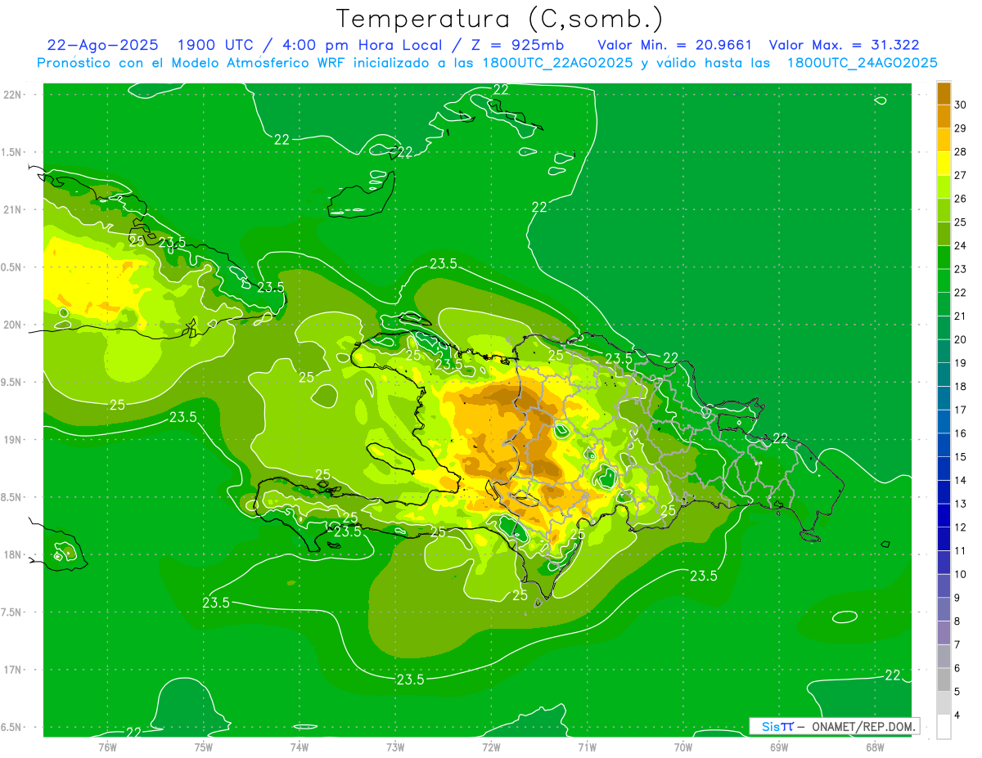Click the number 29 on the legend scale
The width and height of the screenshot is (982, 758).
tap(960, 128)
